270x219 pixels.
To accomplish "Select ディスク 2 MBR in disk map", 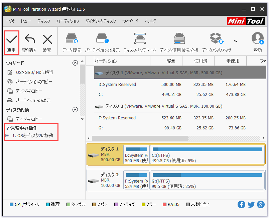I will (105, 180).
